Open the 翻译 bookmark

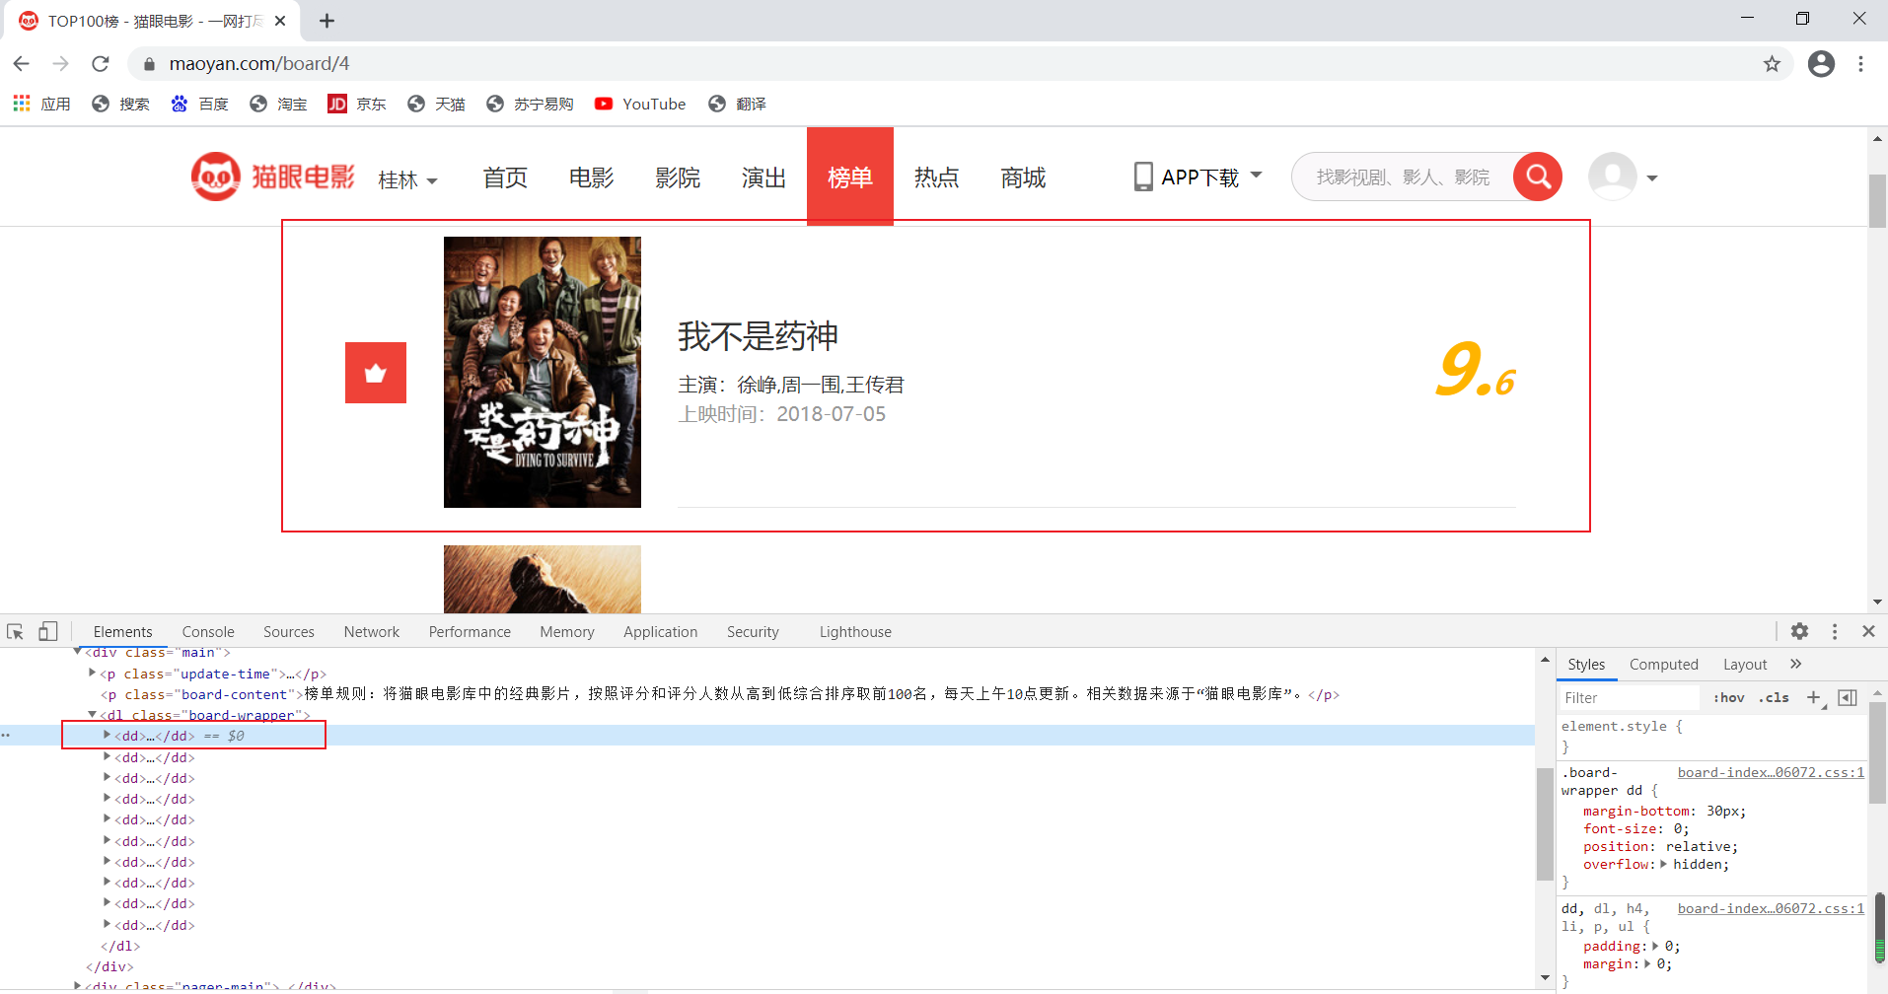click(x=737, y=104)
